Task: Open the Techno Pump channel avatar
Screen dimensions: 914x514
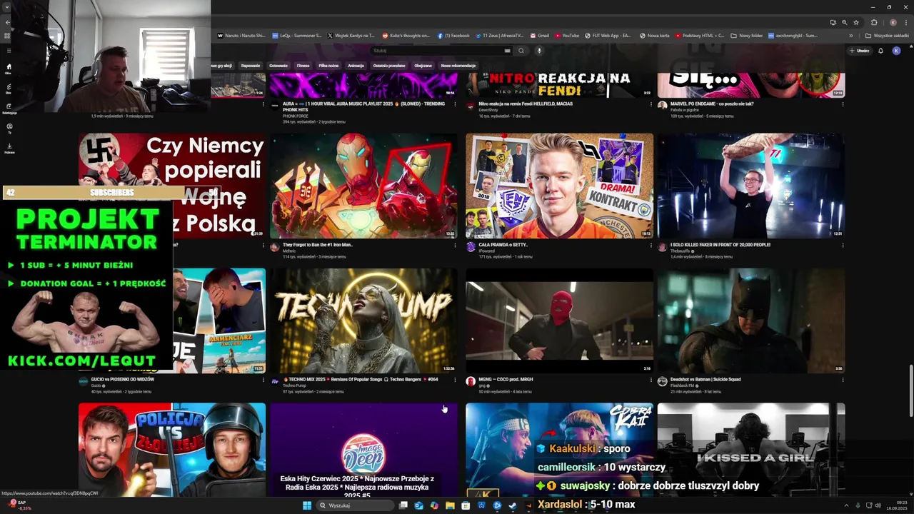Action: click(275, 381)
